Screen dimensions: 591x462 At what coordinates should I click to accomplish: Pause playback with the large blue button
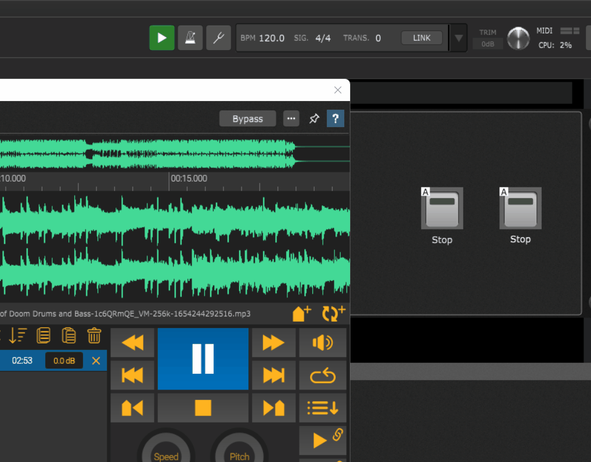pyautogui.click(x=203, y=359)
